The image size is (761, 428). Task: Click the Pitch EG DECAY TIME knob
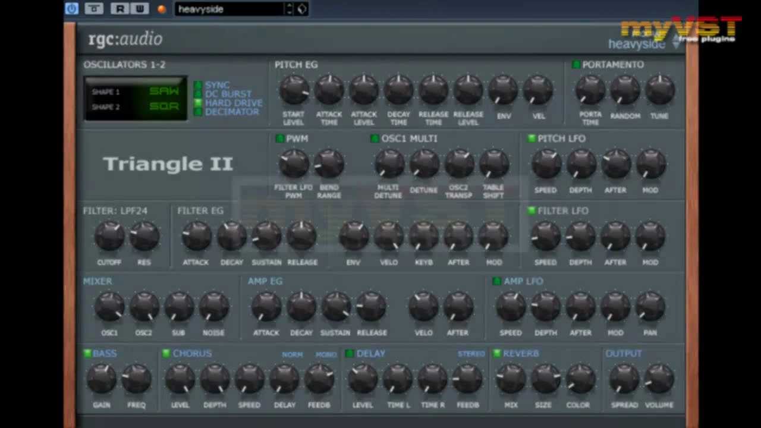pos(398,90)
